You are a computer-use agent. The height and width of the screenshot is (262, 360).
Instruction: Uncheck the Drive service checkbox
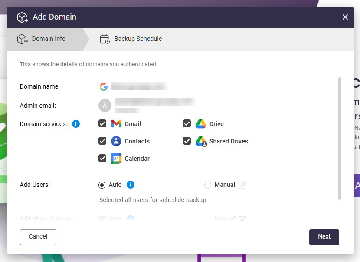pos(187,124)
